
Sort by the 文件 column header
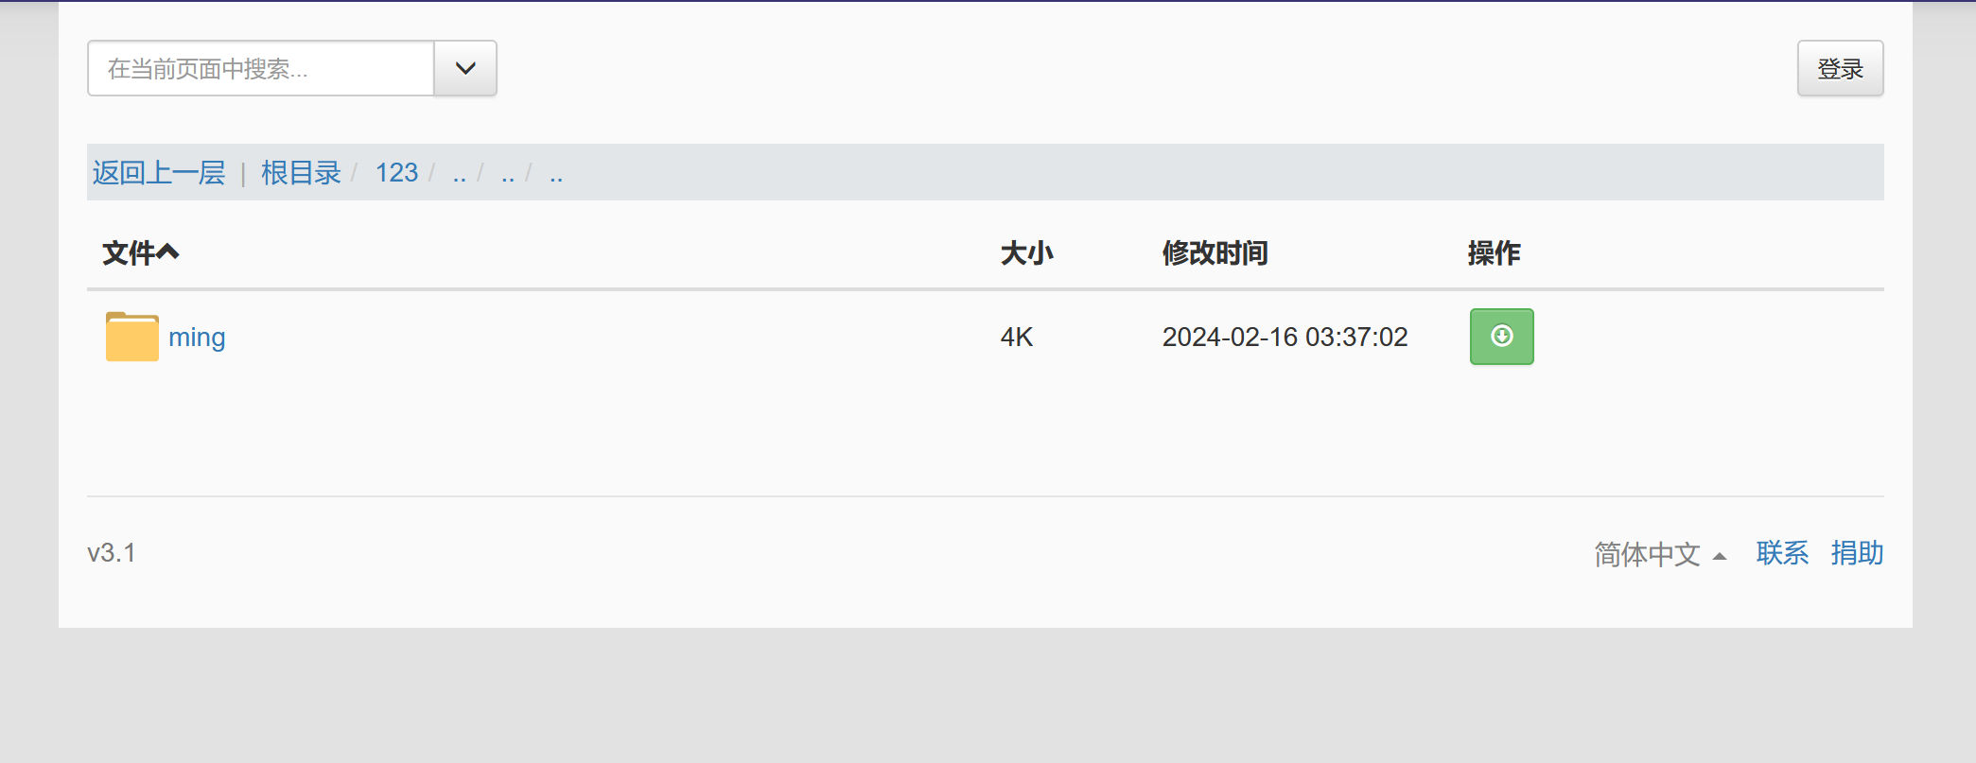[129, 252]
